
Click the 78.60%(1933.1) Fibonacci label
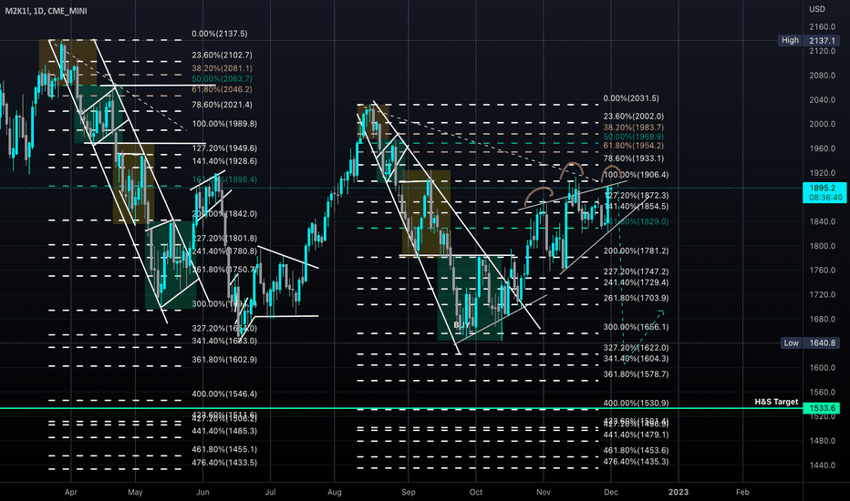633,158
